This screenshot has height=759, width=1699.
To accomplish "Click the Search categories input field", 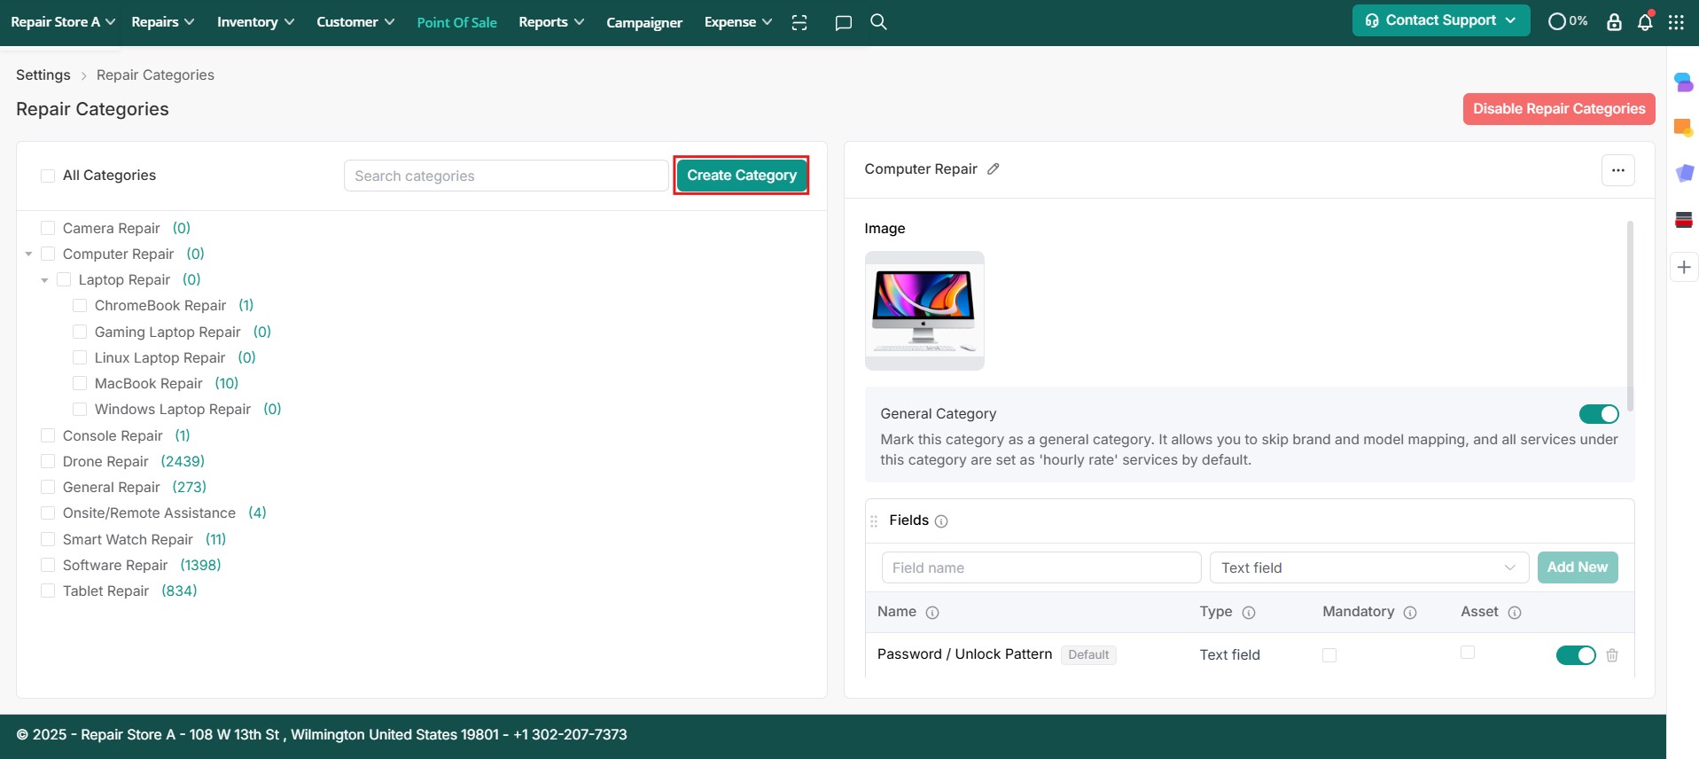I will (x=505, y=176).
